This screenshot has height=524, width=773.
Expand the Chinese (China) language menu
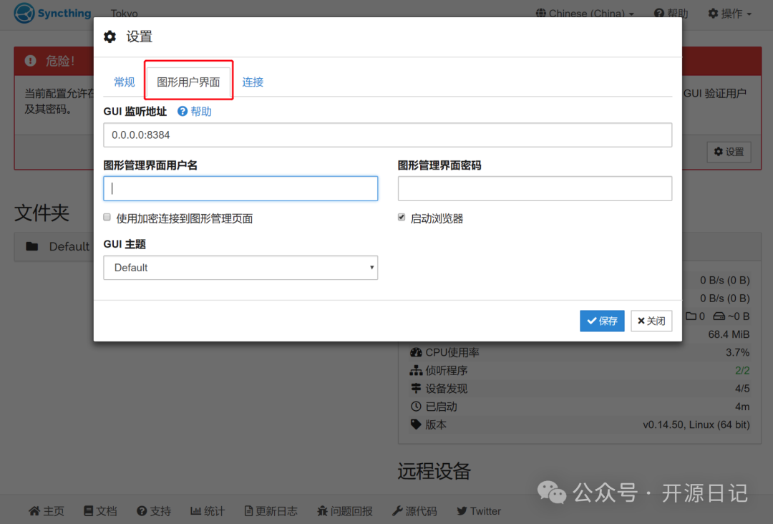click(585, 14)
